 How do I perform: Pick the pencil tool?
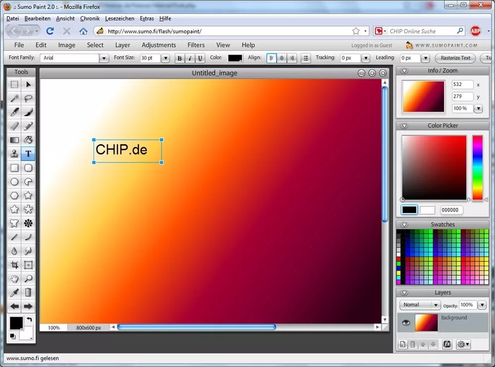point(28,126)
